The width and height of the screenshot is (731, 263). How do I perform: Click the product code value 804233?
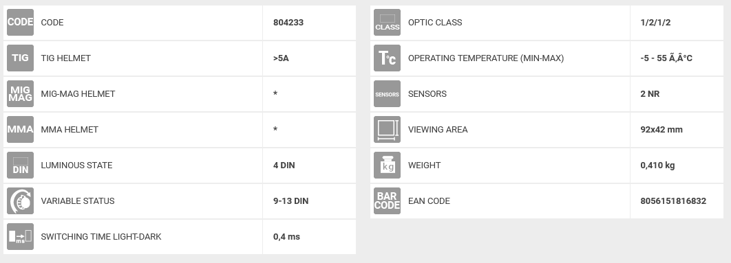pyautogui.click(x=288, y=23)
